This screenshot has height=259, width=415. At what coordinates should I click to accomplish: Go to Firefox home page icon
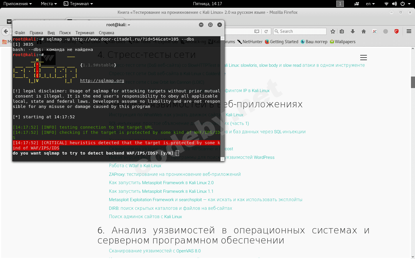click(x=364, y=31)
